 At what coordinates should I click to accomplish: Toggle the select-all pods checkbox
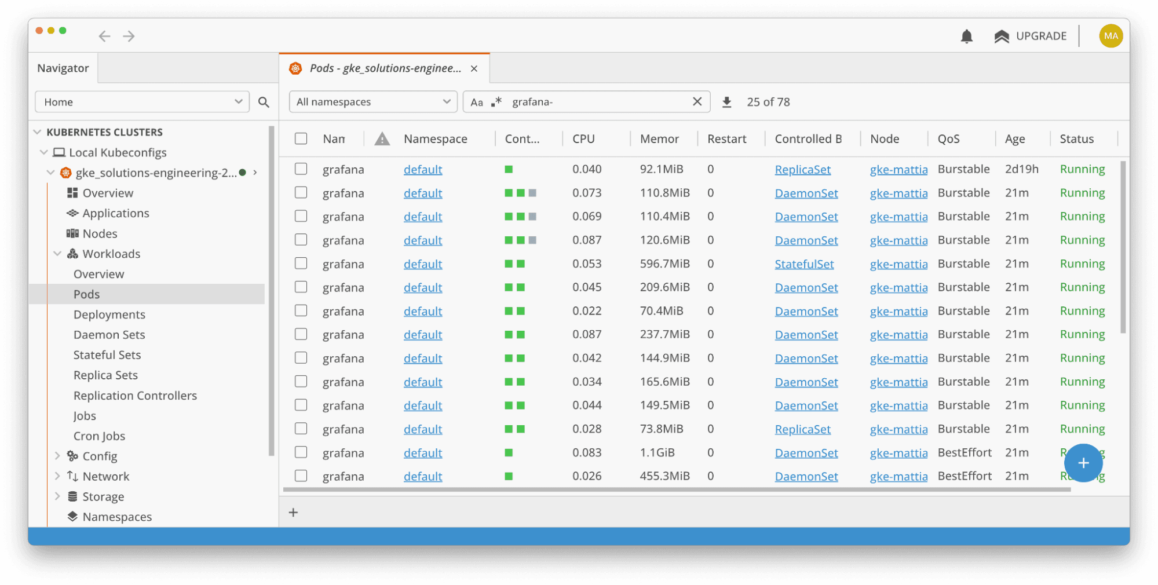301,138
